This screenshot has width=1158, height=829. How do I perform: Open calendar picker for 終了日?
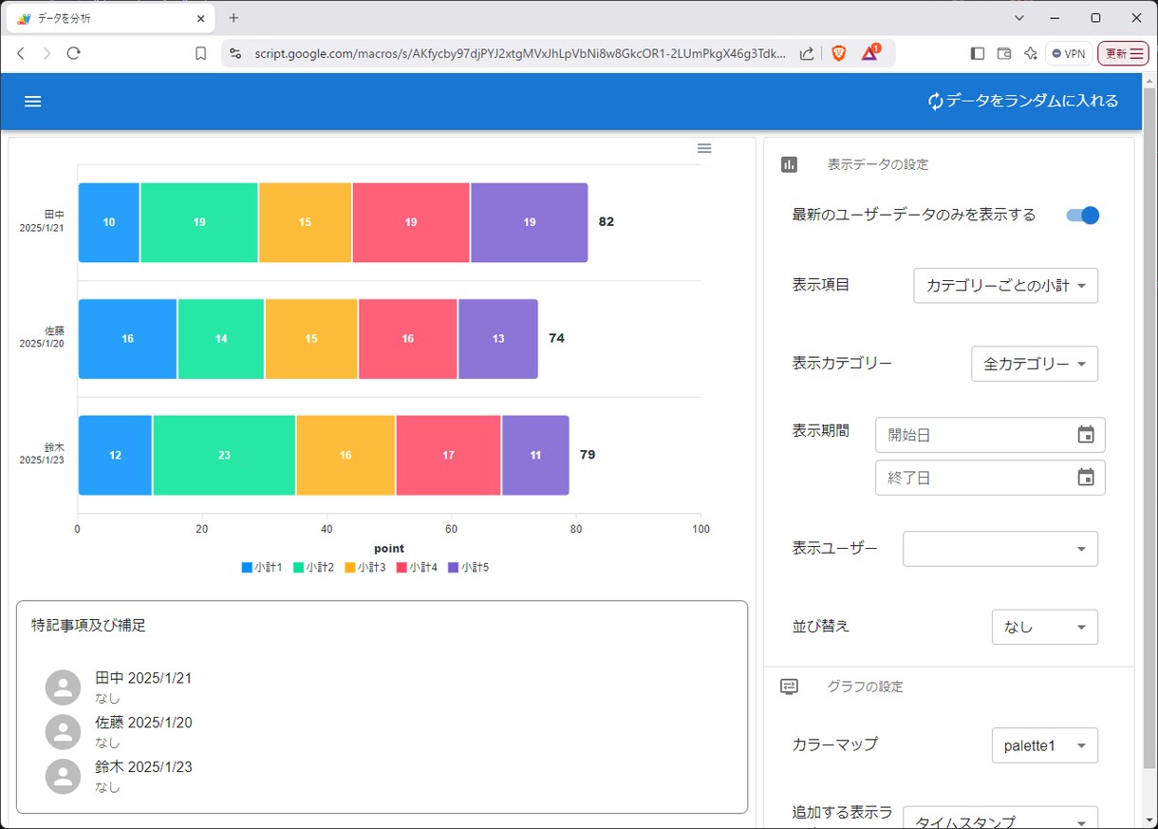pos(1086,478)
